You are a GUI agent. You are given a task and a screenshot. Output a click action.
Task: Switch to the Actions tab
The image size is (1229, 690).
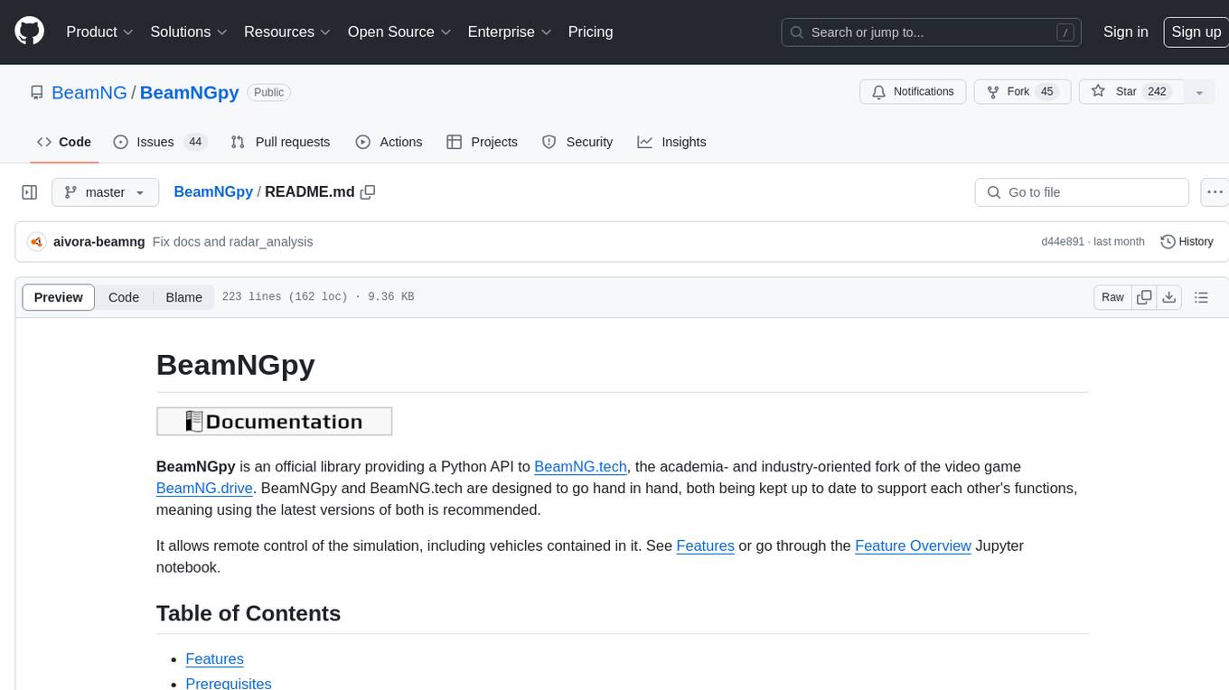click(x=389, y=142)
